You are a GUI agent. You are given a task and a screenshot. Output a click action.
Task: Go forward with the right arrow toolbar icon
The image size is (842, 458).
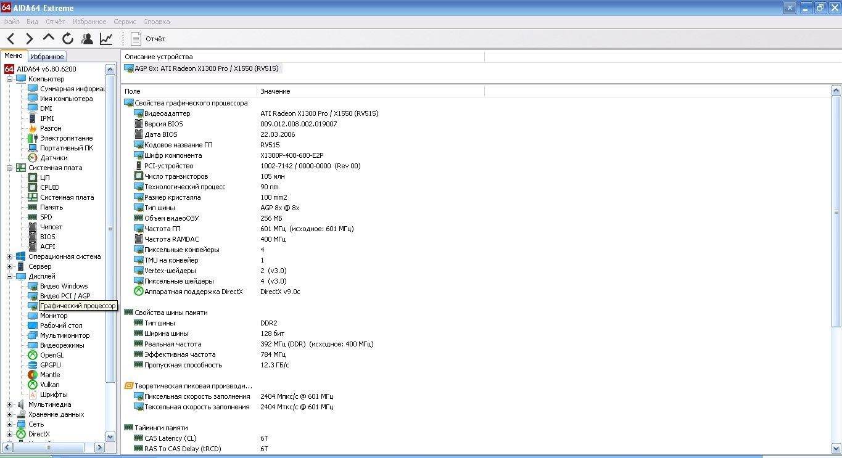pos(29,39)
